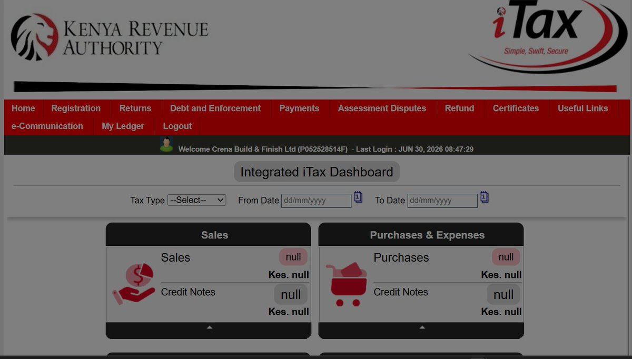Viewport: 632px width, 359px height.
Task: Open the My Ledger menu
Action: [123, 126]
